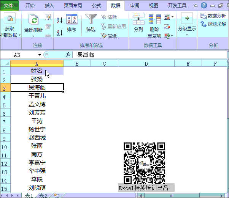Image resolution: width=229 pixels, height=198 pixels.
Task: Open the Help question mark icon
Action: 204,5
